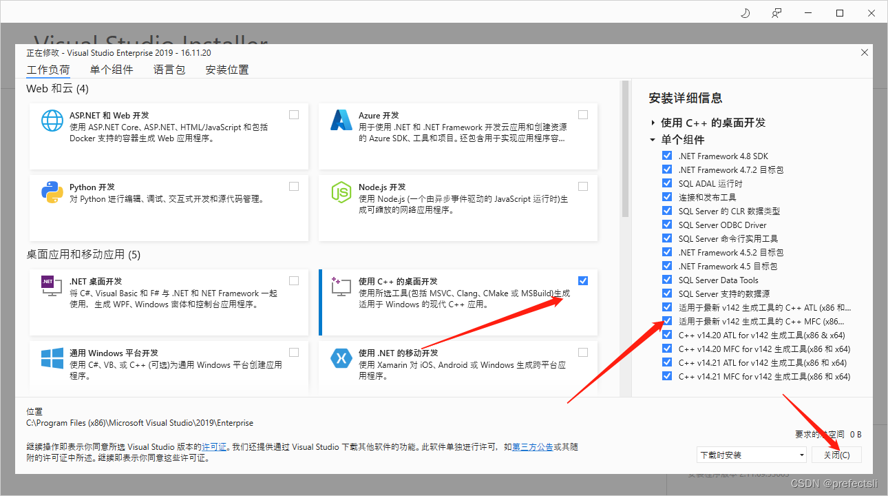Click the Web 和云 (4) section heading
This screenshot has height=496, width=888.
point(58,89)
